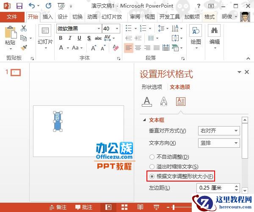Align text left

click(x=129, y=48)
